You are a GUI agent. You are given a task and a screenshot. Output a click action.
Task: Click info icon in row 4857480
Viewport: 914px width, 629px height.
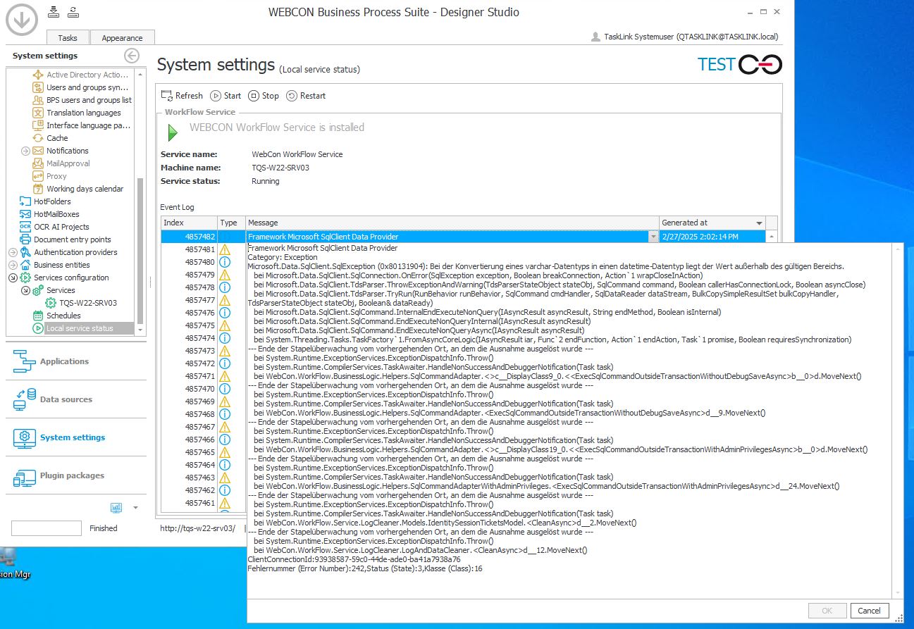pyautogui.click(x=225, y=262)
